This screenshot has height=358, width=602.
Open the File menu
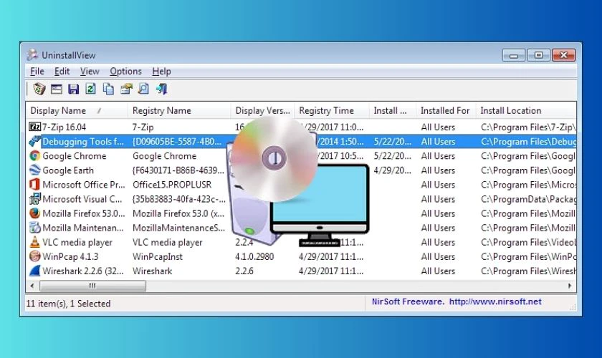tap(37, 72)
